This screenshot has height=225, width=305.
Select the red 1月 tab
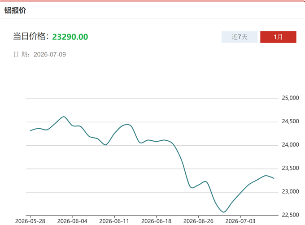tap(278, 37)
